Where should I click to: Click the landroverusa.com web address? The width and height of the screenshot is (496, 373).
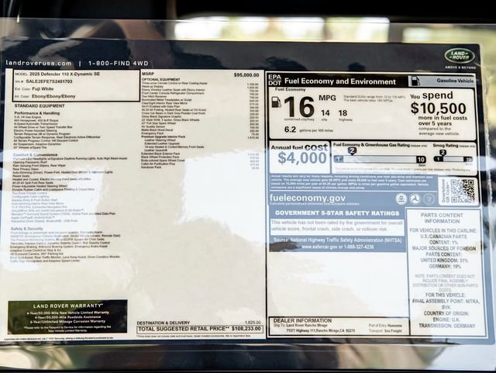point(39,63)
